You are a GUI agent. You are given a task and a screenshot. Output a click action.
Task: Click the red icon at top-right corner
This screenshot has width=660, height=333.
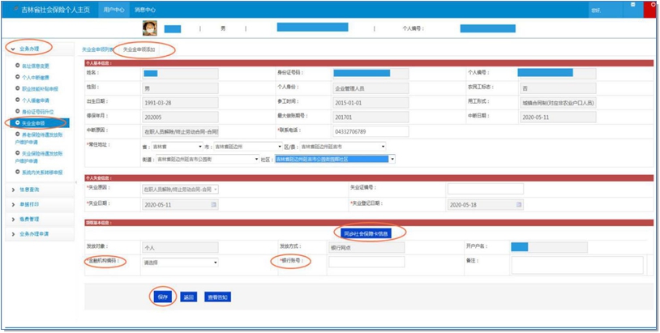tap(654, 6)
